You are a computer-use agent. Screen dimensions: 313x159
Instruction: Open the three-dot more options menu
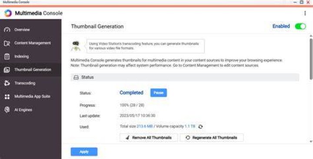[305, 13]
